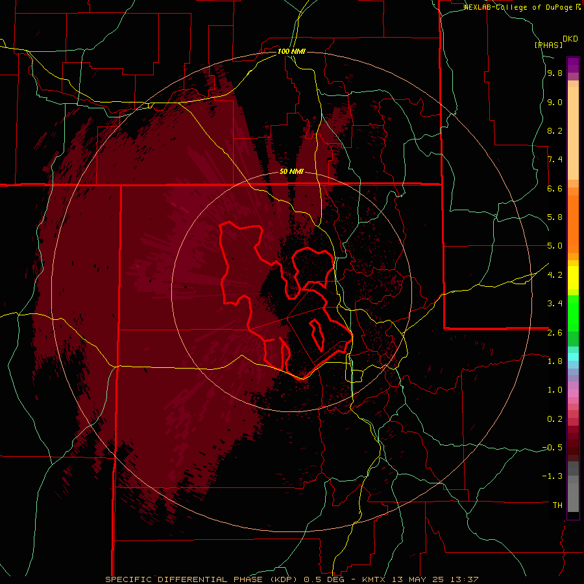
Task: Pick the purple segment atop the color bar
Action: [x=573, y=65]
